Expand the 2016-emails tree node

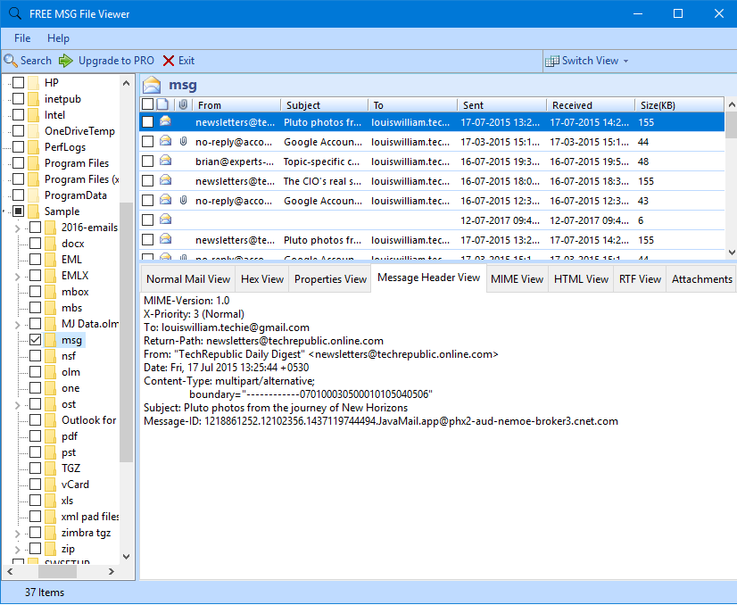[x=17, y=227]
